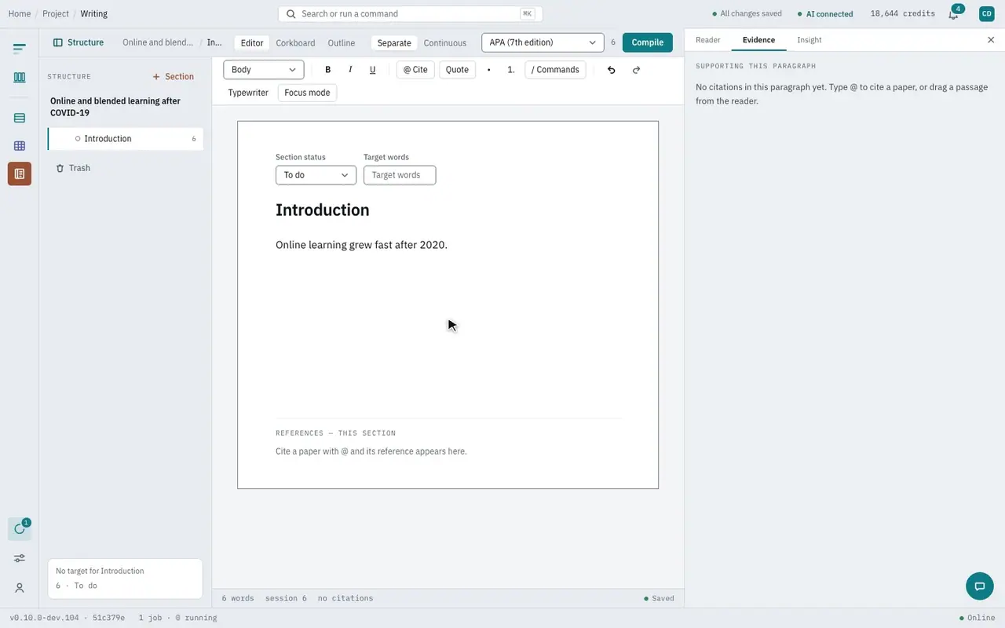The height and width of the screenshot is (628, 1005).
Task: Click the @ Cite button
Action: coord(415,70)
